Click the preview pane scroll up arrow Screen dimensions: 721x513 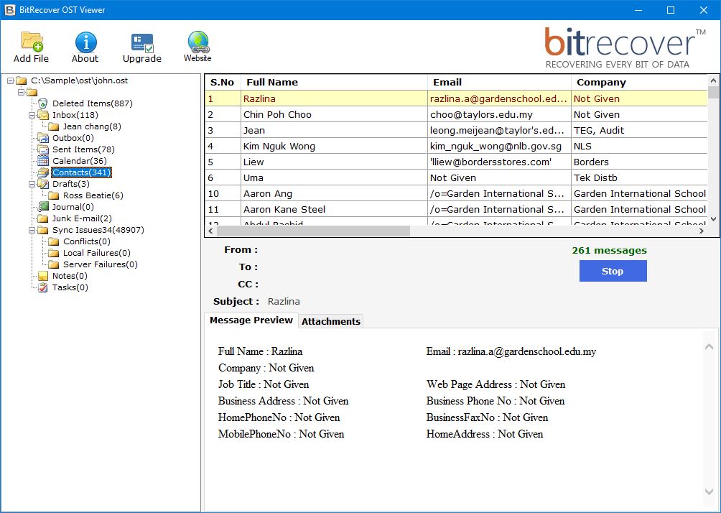710,347
